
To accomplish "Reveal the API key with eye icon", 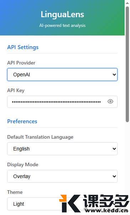I will tap(110, 101).
